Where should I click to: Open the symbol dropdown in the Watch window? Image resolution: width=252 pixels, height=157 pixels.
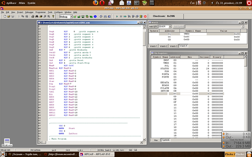243,27
